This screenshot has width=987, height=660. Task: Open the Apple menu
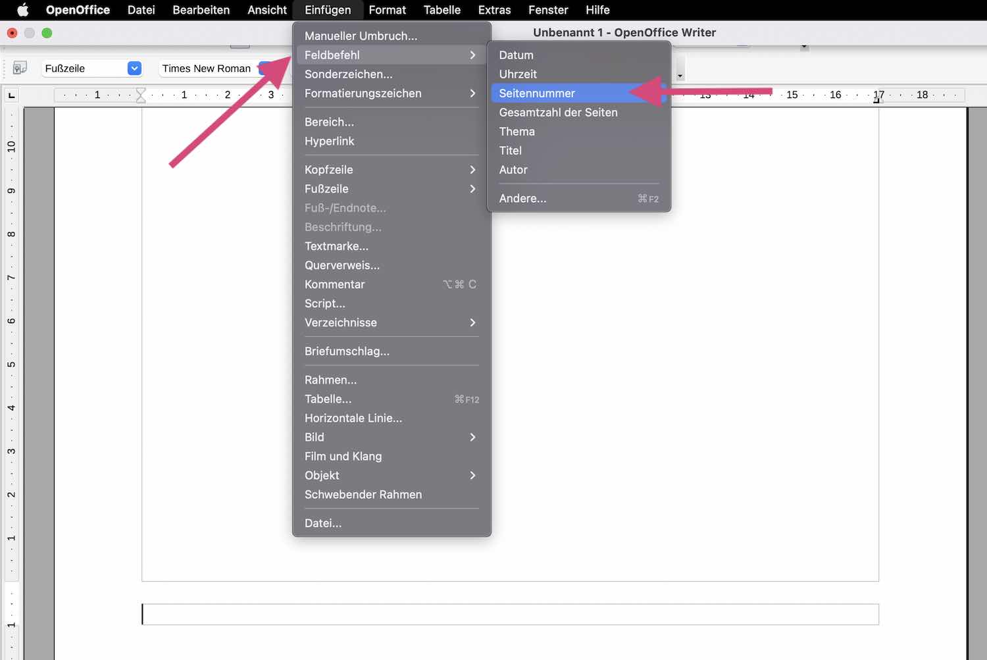click(22, 10)
